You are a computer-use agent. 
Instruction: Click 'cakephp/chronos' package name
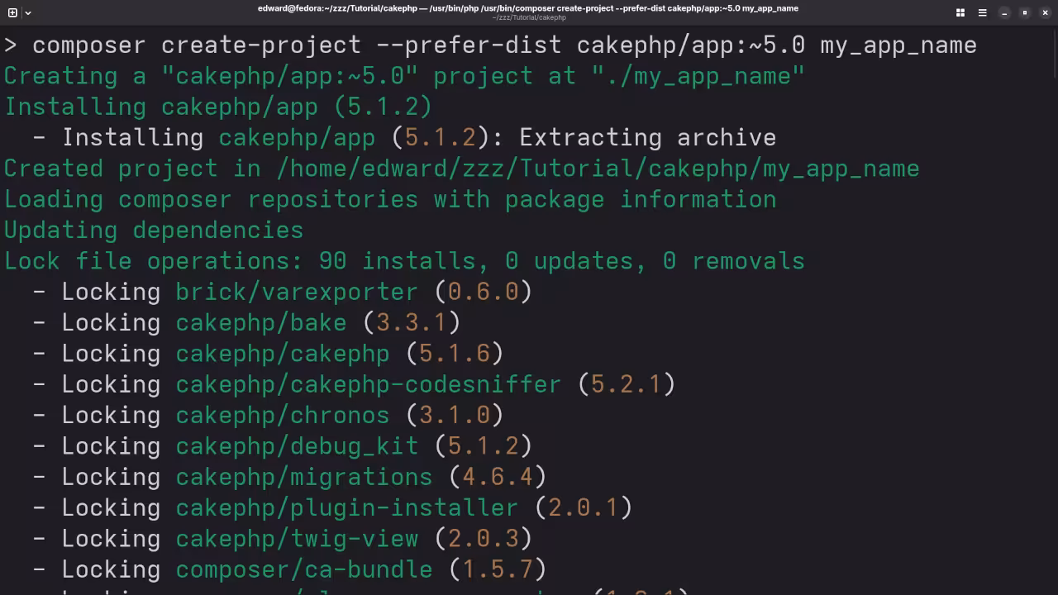(283, 415)
